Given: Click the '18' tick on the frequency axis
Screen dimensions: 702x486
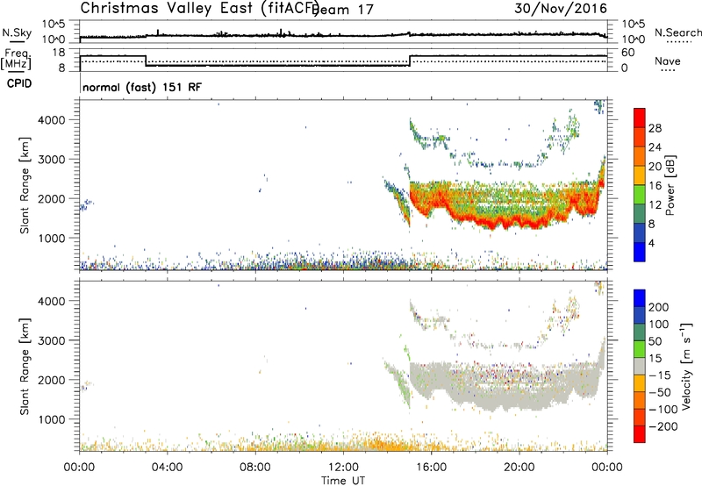Looking at the screenshot, I should [59, 53].
